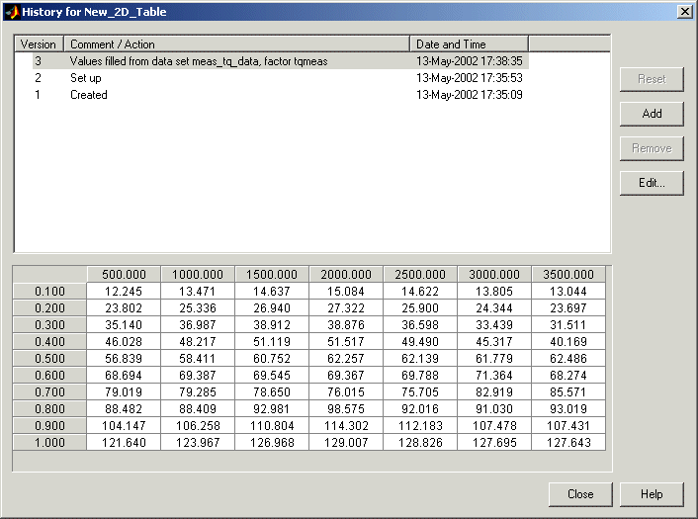Select table cell 79.019
Screen dimensions: 698x519
(x=124, y=392)
